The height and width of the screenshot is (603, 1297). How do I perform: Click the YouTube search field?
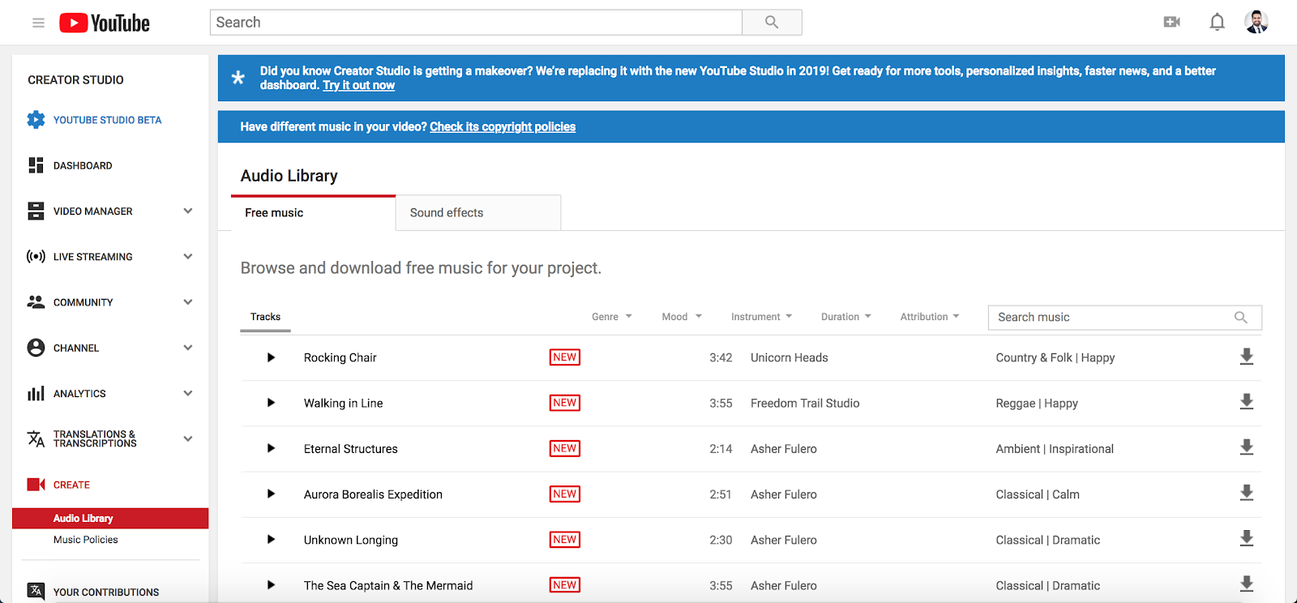476,23
